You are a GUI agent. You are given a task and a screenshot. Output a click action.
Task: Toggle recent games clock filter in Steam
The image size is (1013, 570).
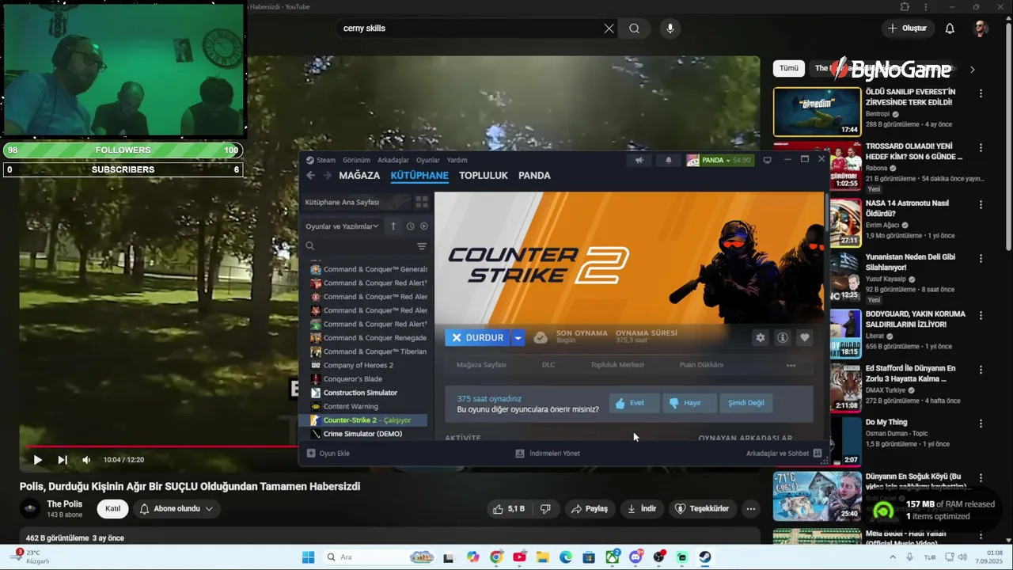pos(410,226)
